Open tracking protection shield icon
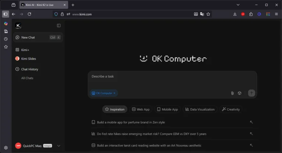Screen dimensions: 282x153 (x=56, y=14)
